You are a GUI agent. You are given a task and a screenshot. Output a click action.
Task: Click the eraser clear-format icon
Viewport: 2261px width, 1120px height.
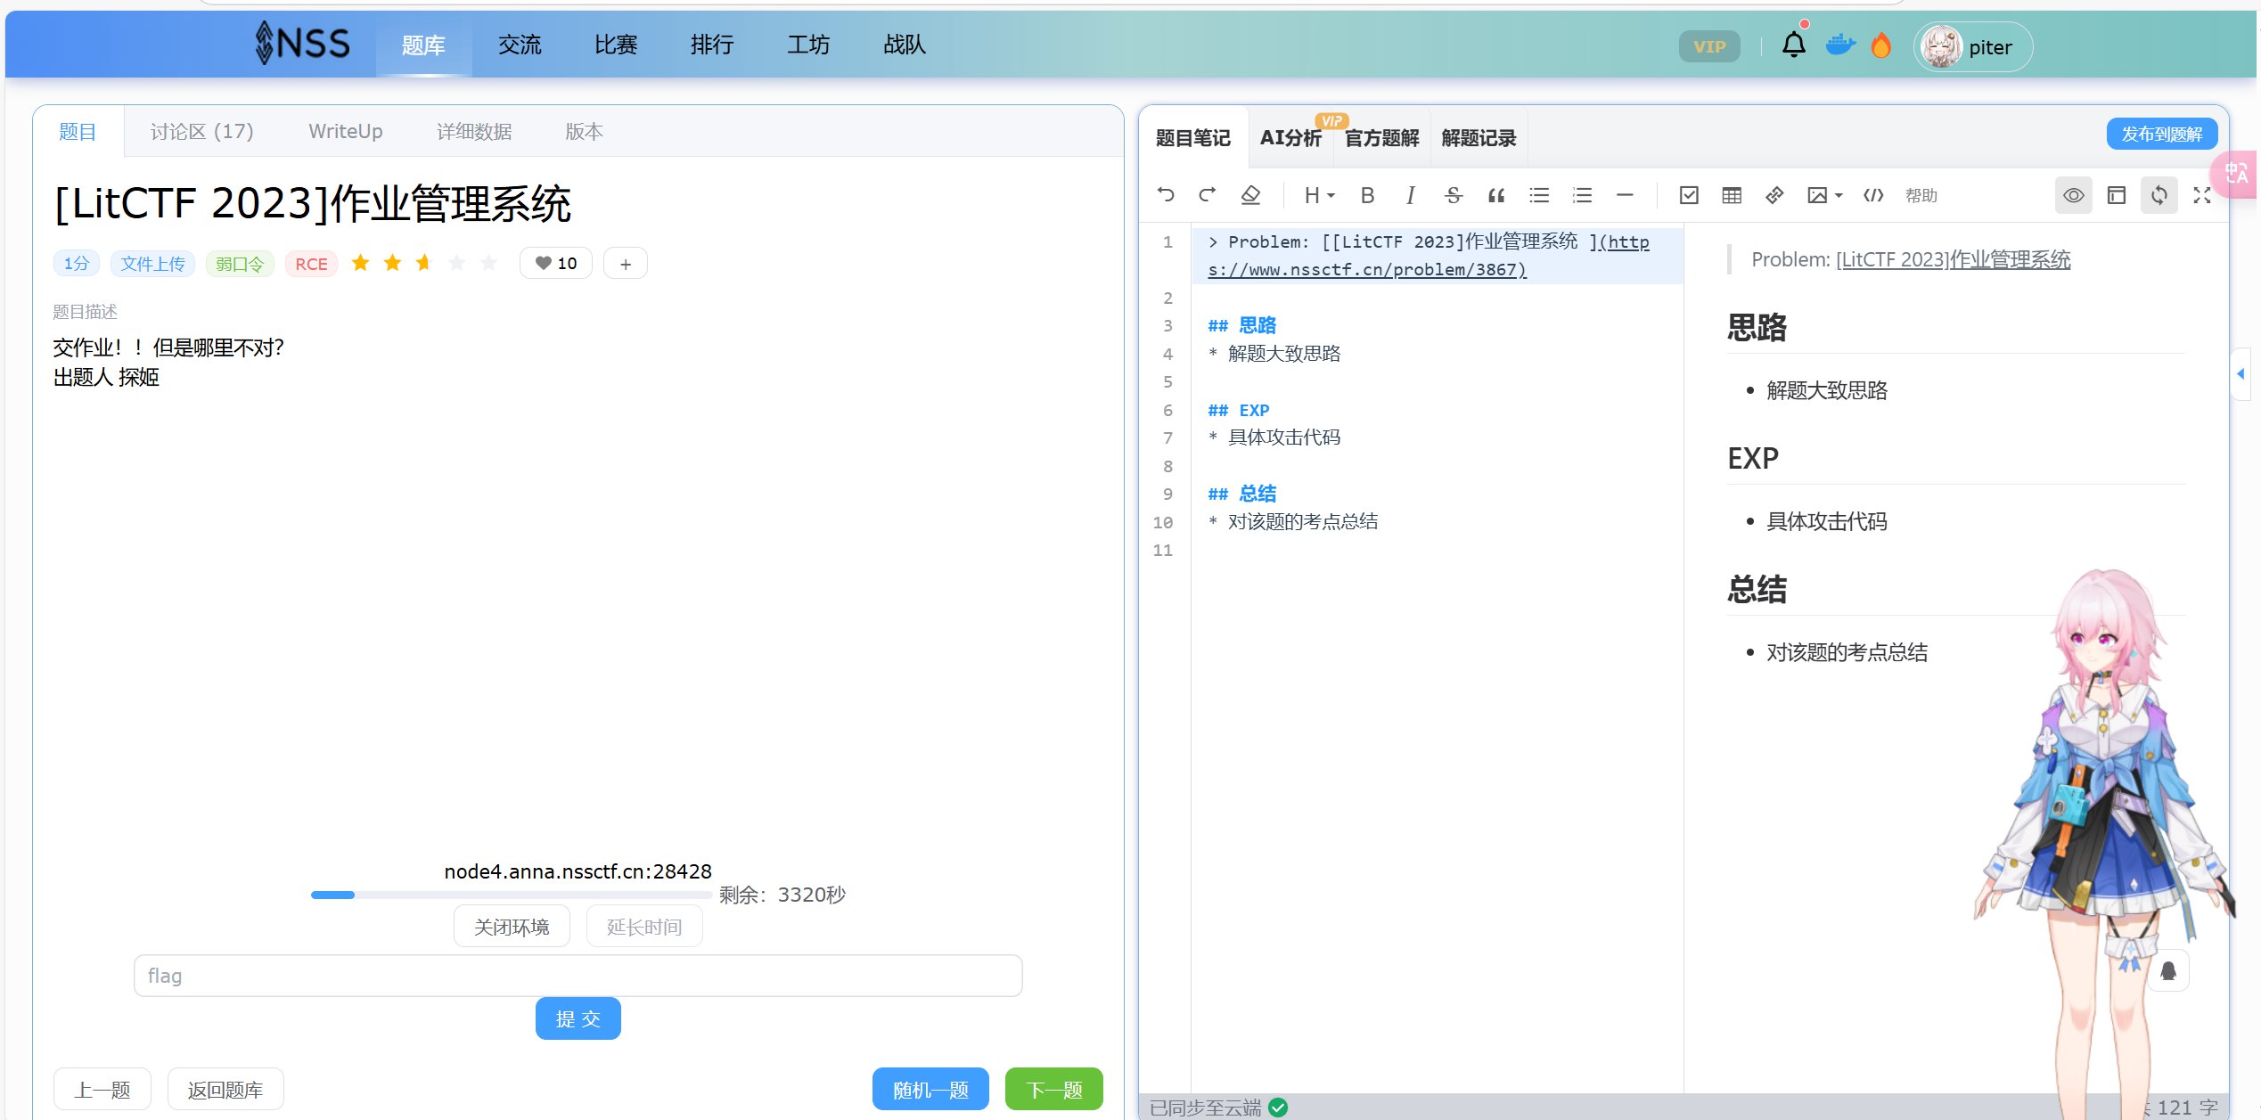(1250, 195)
